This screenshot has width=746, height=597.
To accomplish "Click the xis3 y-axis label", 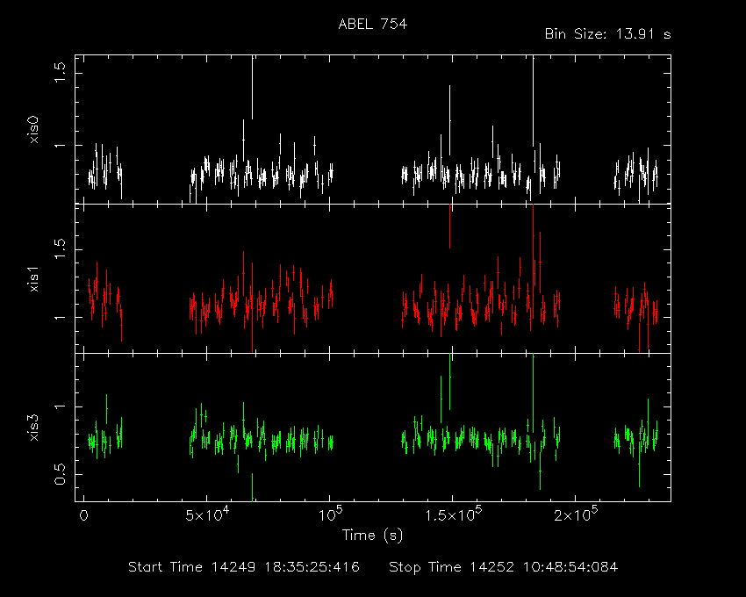I will point(33,428).
